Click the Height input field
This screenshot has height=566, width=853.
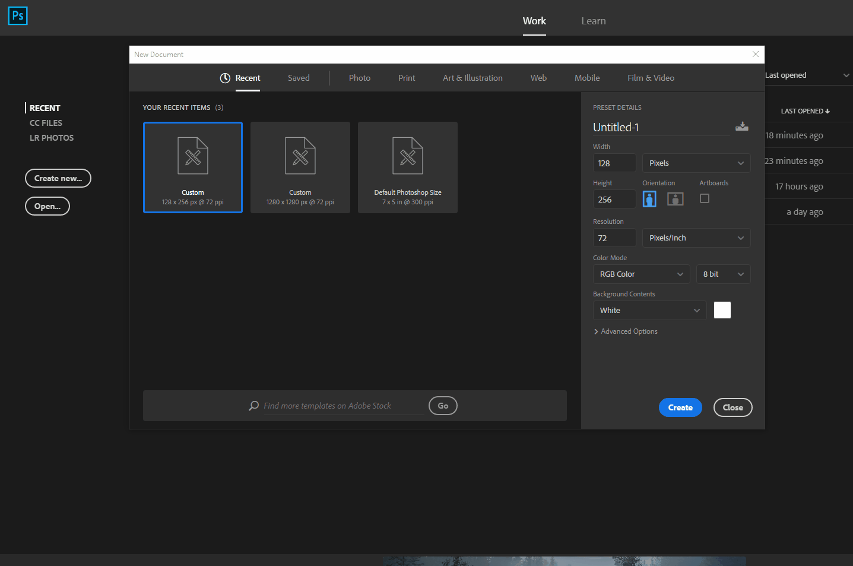tap(614, 199)
